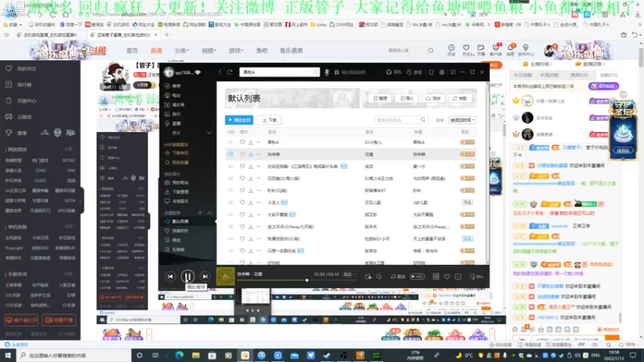Viewport: 644px width, 362px height.
Task: Click the cloud sync button
Action: click(x=433, y=98)
